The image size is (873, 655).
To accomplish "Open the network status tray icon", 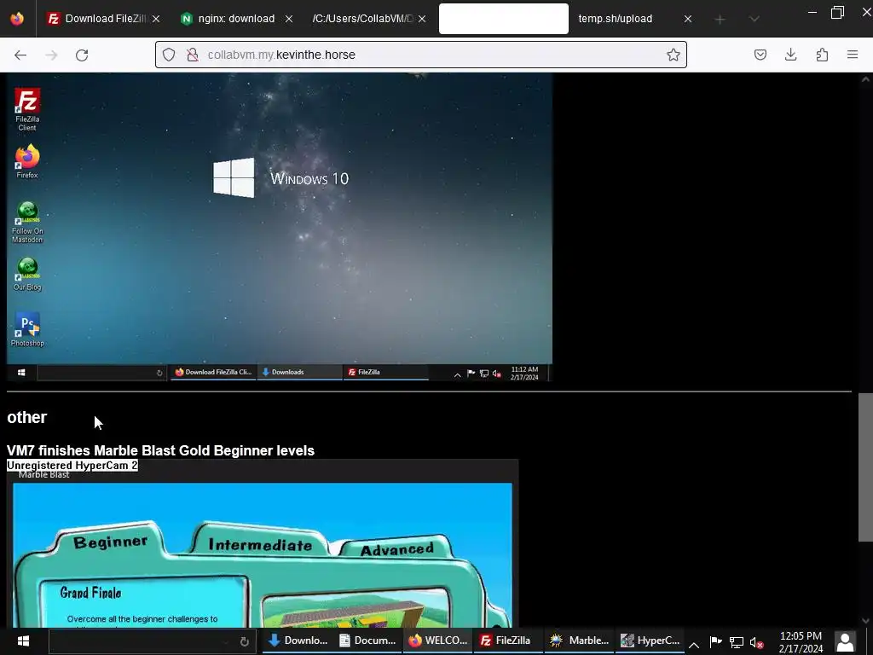I will pyautogui.click(x=736, y=643).
